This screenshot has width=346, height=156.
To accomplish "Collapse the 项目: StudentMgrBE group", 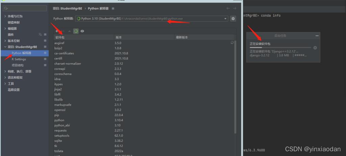I will coord(5,47).
